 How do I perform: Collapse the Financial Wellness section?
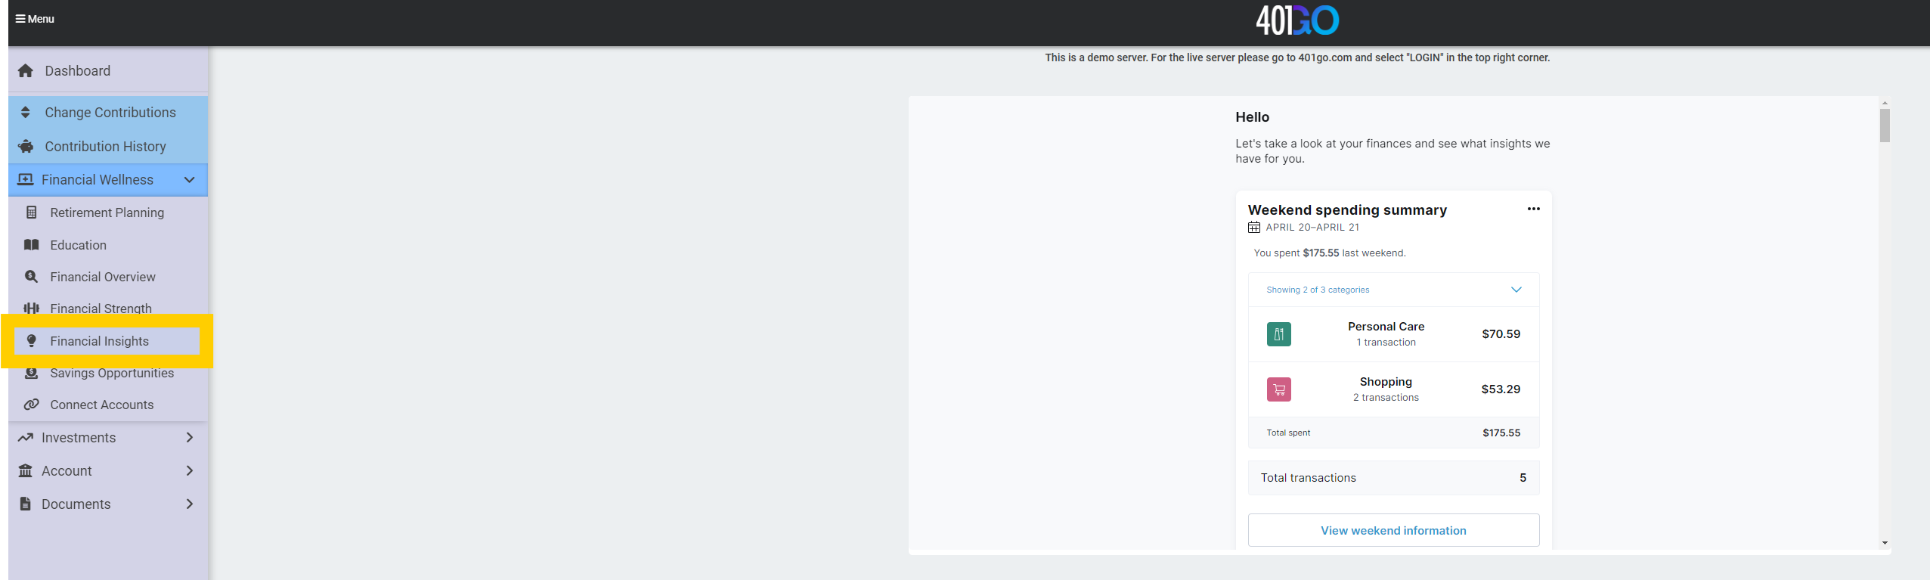(189, 180)
